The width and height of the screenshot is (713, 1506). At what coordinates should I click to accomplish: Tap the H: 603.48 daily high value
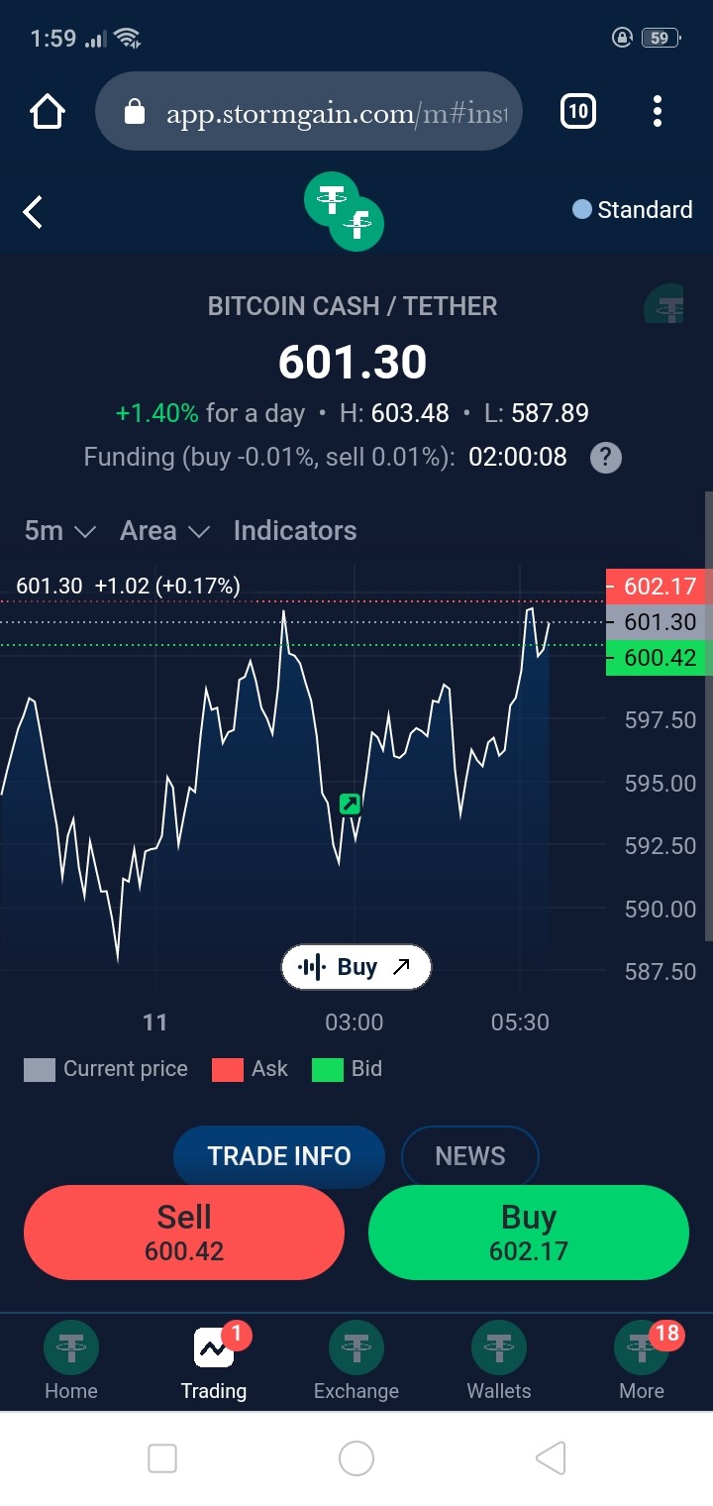click(394, 413)
